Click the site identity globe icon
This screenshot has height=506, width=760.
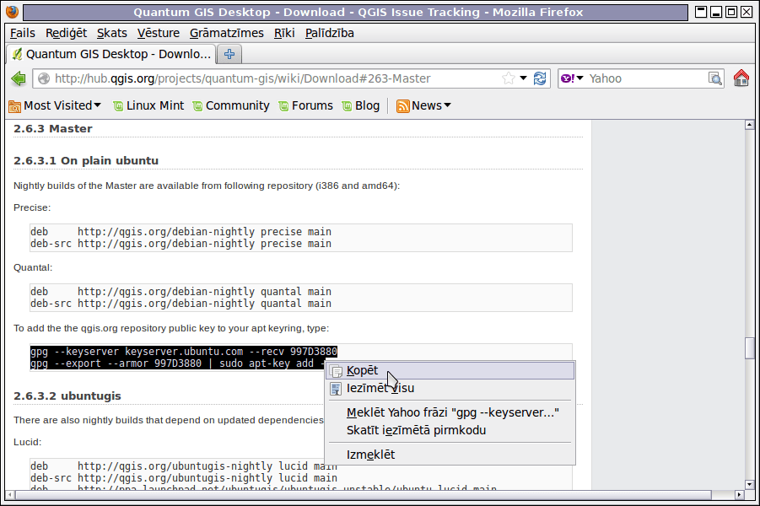tap(44, 78)
